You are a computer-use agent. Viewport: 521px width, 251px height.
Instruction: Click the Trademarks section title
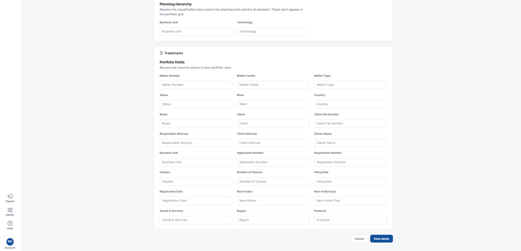(x=174, y=53)
